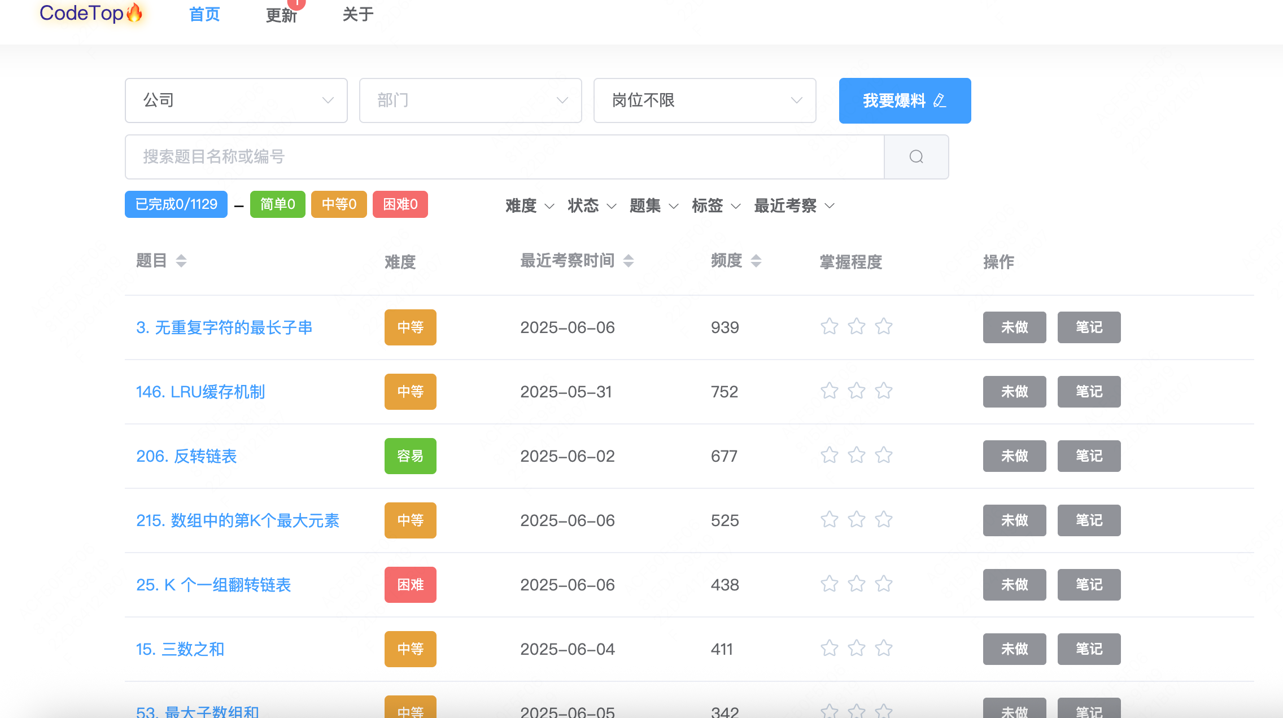
Task: Open 笔记 for LRU缓存机制
Action: click(1089, 392)
